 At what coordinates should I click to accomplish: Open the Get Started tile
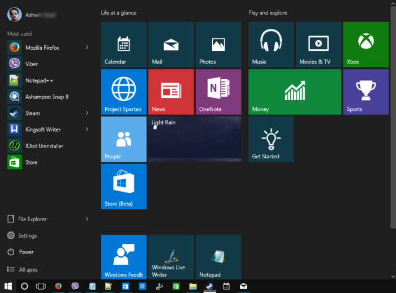[x=271, y=139]
